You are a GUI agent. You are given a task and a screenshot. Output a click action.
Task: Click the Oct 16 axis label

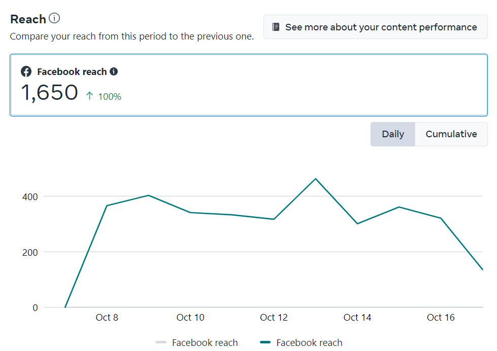pyautogui.click(x=441, y=318)
